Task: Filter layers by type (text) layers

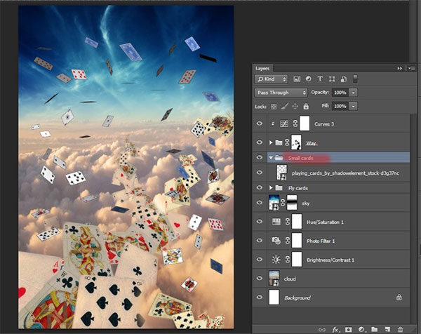Action: pos(321,80)
